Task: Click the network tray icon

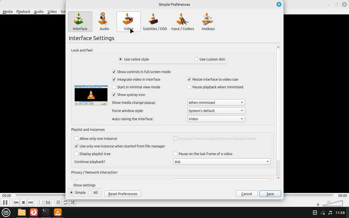Action: click(323, 213)
